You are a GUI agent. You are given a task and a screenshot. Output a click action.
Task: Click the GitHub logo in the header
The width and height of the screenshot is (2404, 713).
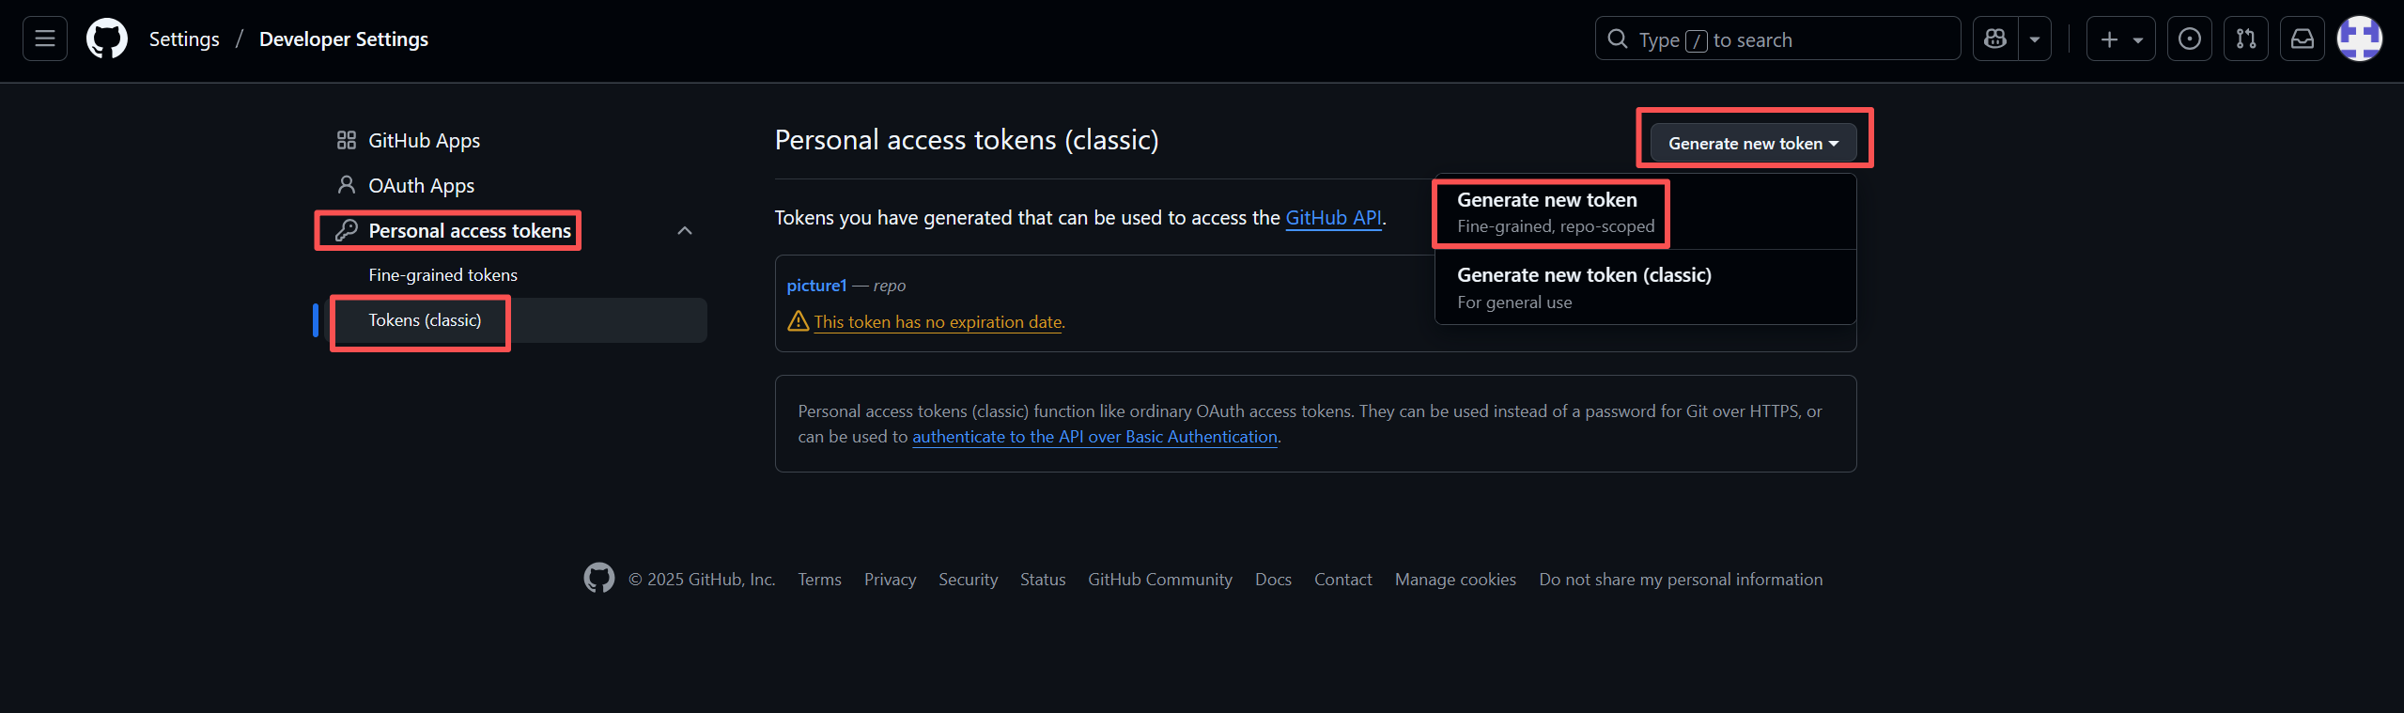tap(107, 39)
